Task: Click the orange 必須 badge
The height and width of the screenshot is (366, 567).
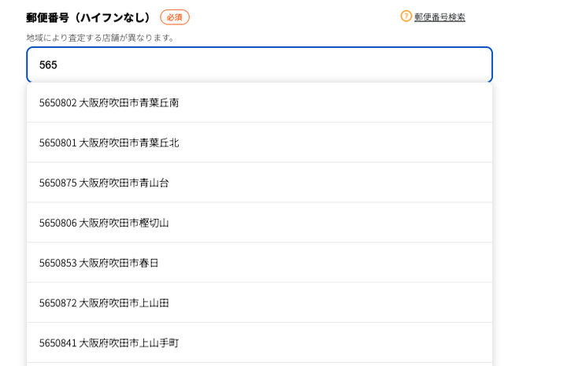Action: [175, 17]
